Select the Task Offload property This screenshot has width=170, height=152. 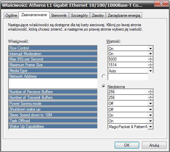click(x=53, y=121)
